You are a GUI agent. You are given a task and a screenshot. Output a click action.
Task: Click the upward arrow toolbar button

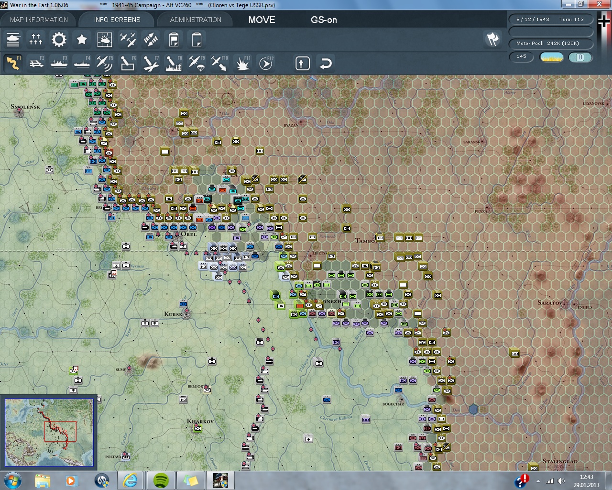click(x=303, y=63)
